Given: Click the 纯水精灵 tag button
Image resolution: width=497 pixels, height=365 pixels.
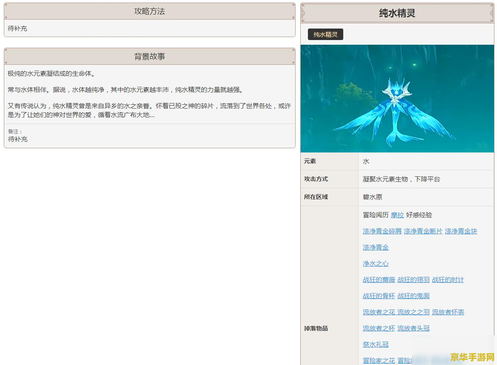Looking at the screenshot, I should pyautogui.click(x=325, y=34).
